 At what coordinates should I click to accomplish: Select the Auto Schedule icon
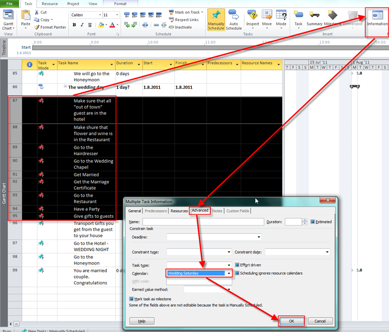point(233,16)
